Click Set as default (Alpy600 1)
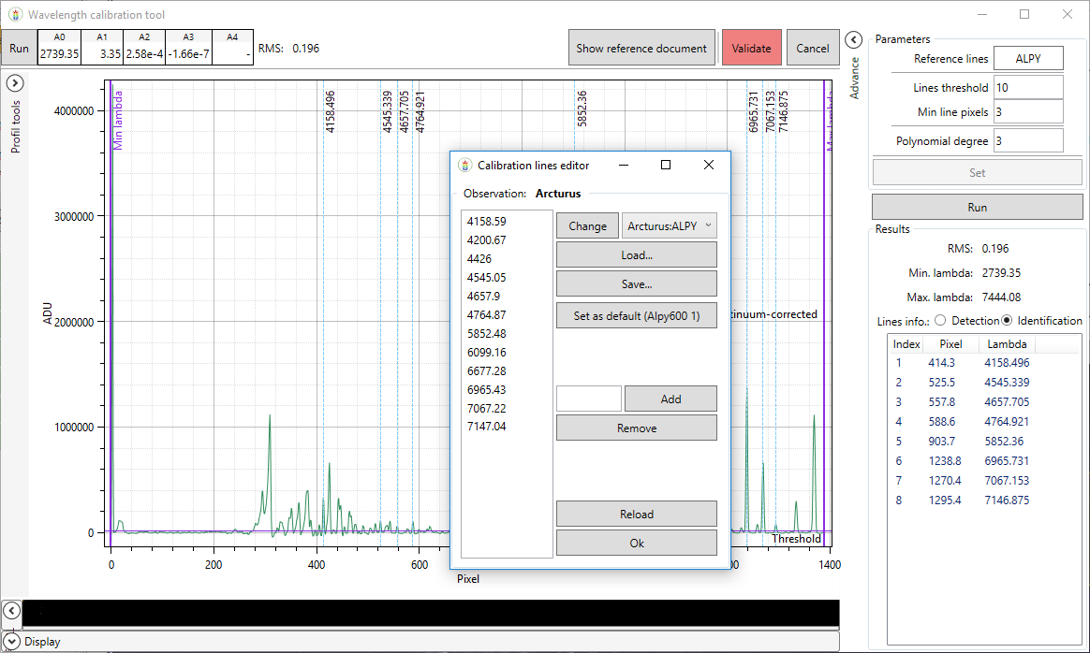Viewport: 1090px width, 653px height. (636, 316)
